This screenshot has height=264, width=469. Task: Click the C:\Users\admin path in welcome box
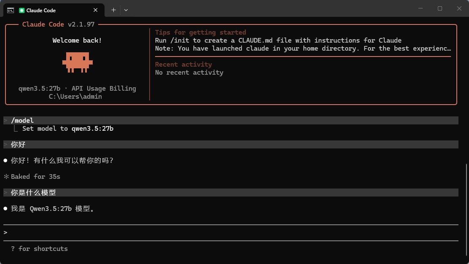click(x=75, y=97)
